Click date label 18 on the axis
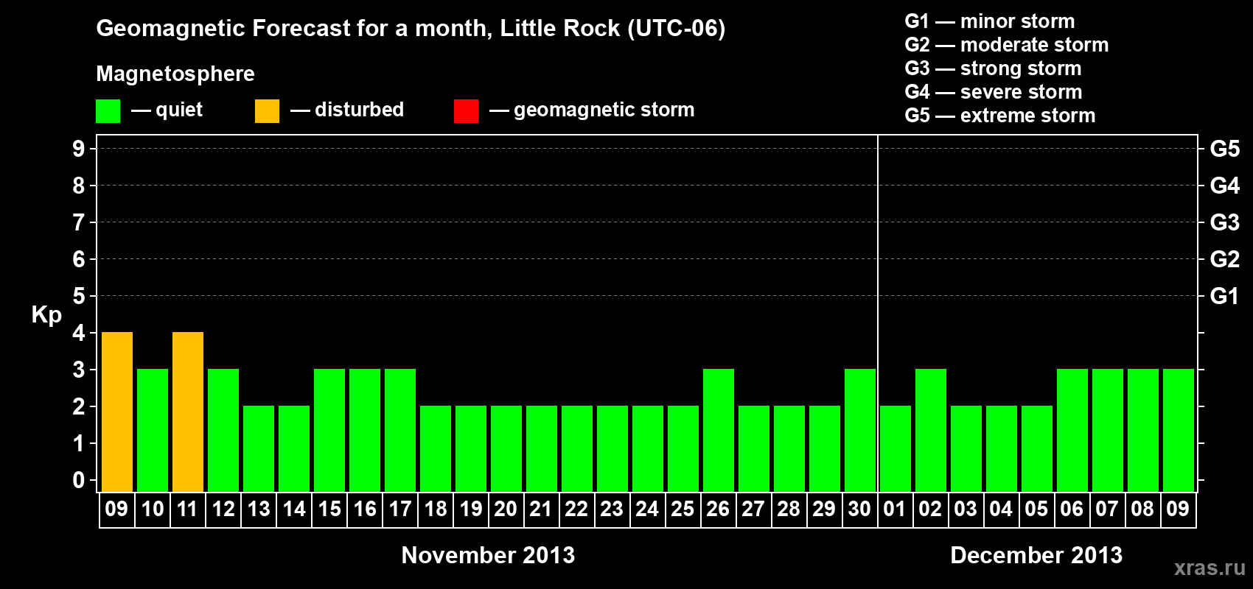The height and width of the screenshot is (589, 1253). (436, 509)
